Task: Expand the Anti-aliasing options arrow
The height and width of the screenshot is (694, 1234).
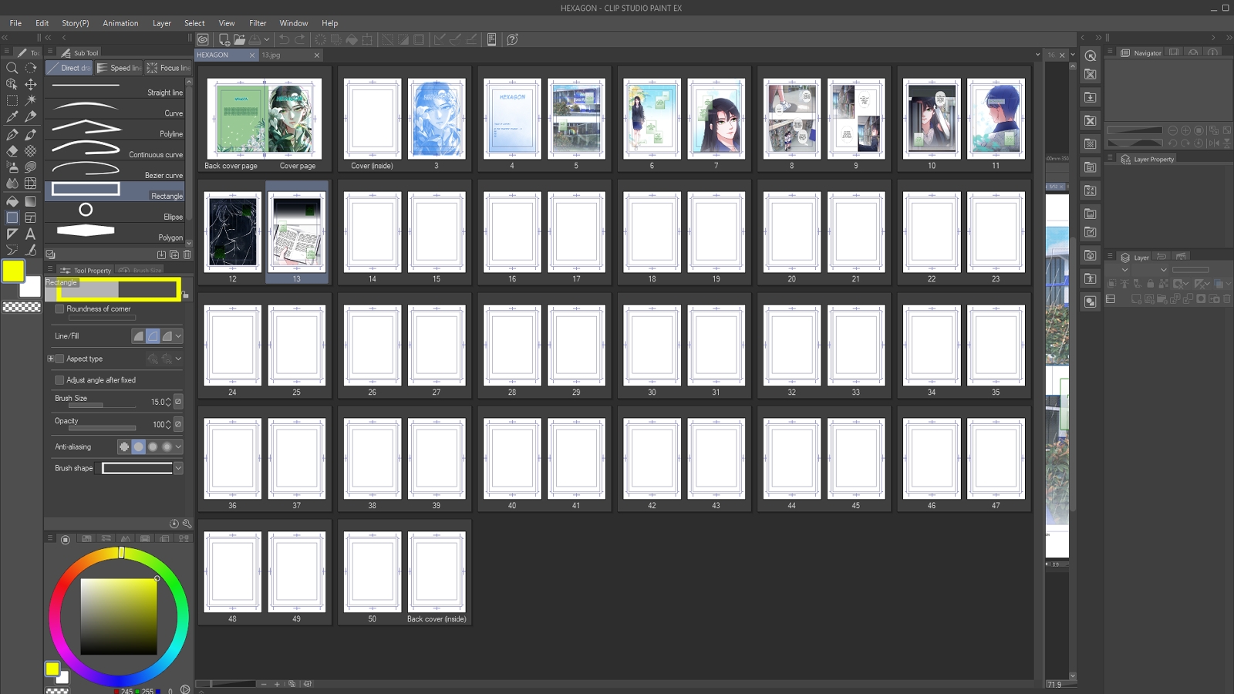Action: [x=178, y=446]
